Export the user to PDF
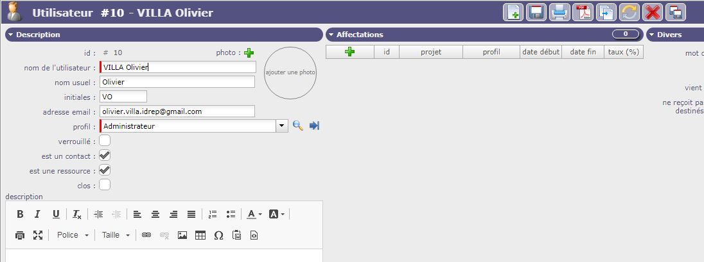The width and height of the screenshot is (704, 262). (x=583, y=12)
